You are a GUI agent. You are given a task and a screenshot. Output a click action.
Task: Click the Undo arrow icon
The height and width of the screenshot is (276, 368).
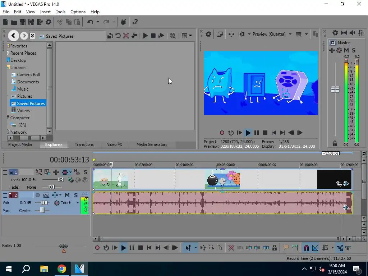point(90,22)
